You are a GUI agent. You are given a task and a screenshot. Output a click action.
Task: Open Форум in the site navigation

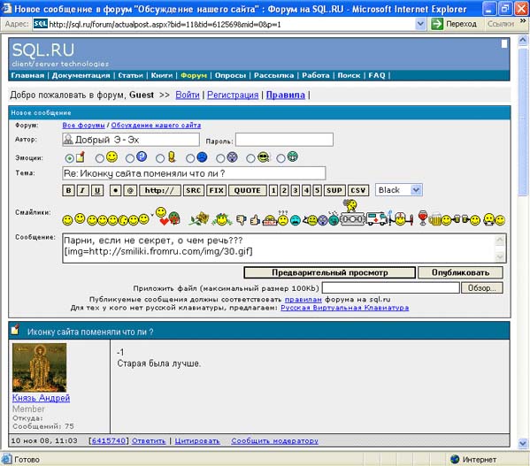coord(194,75)
